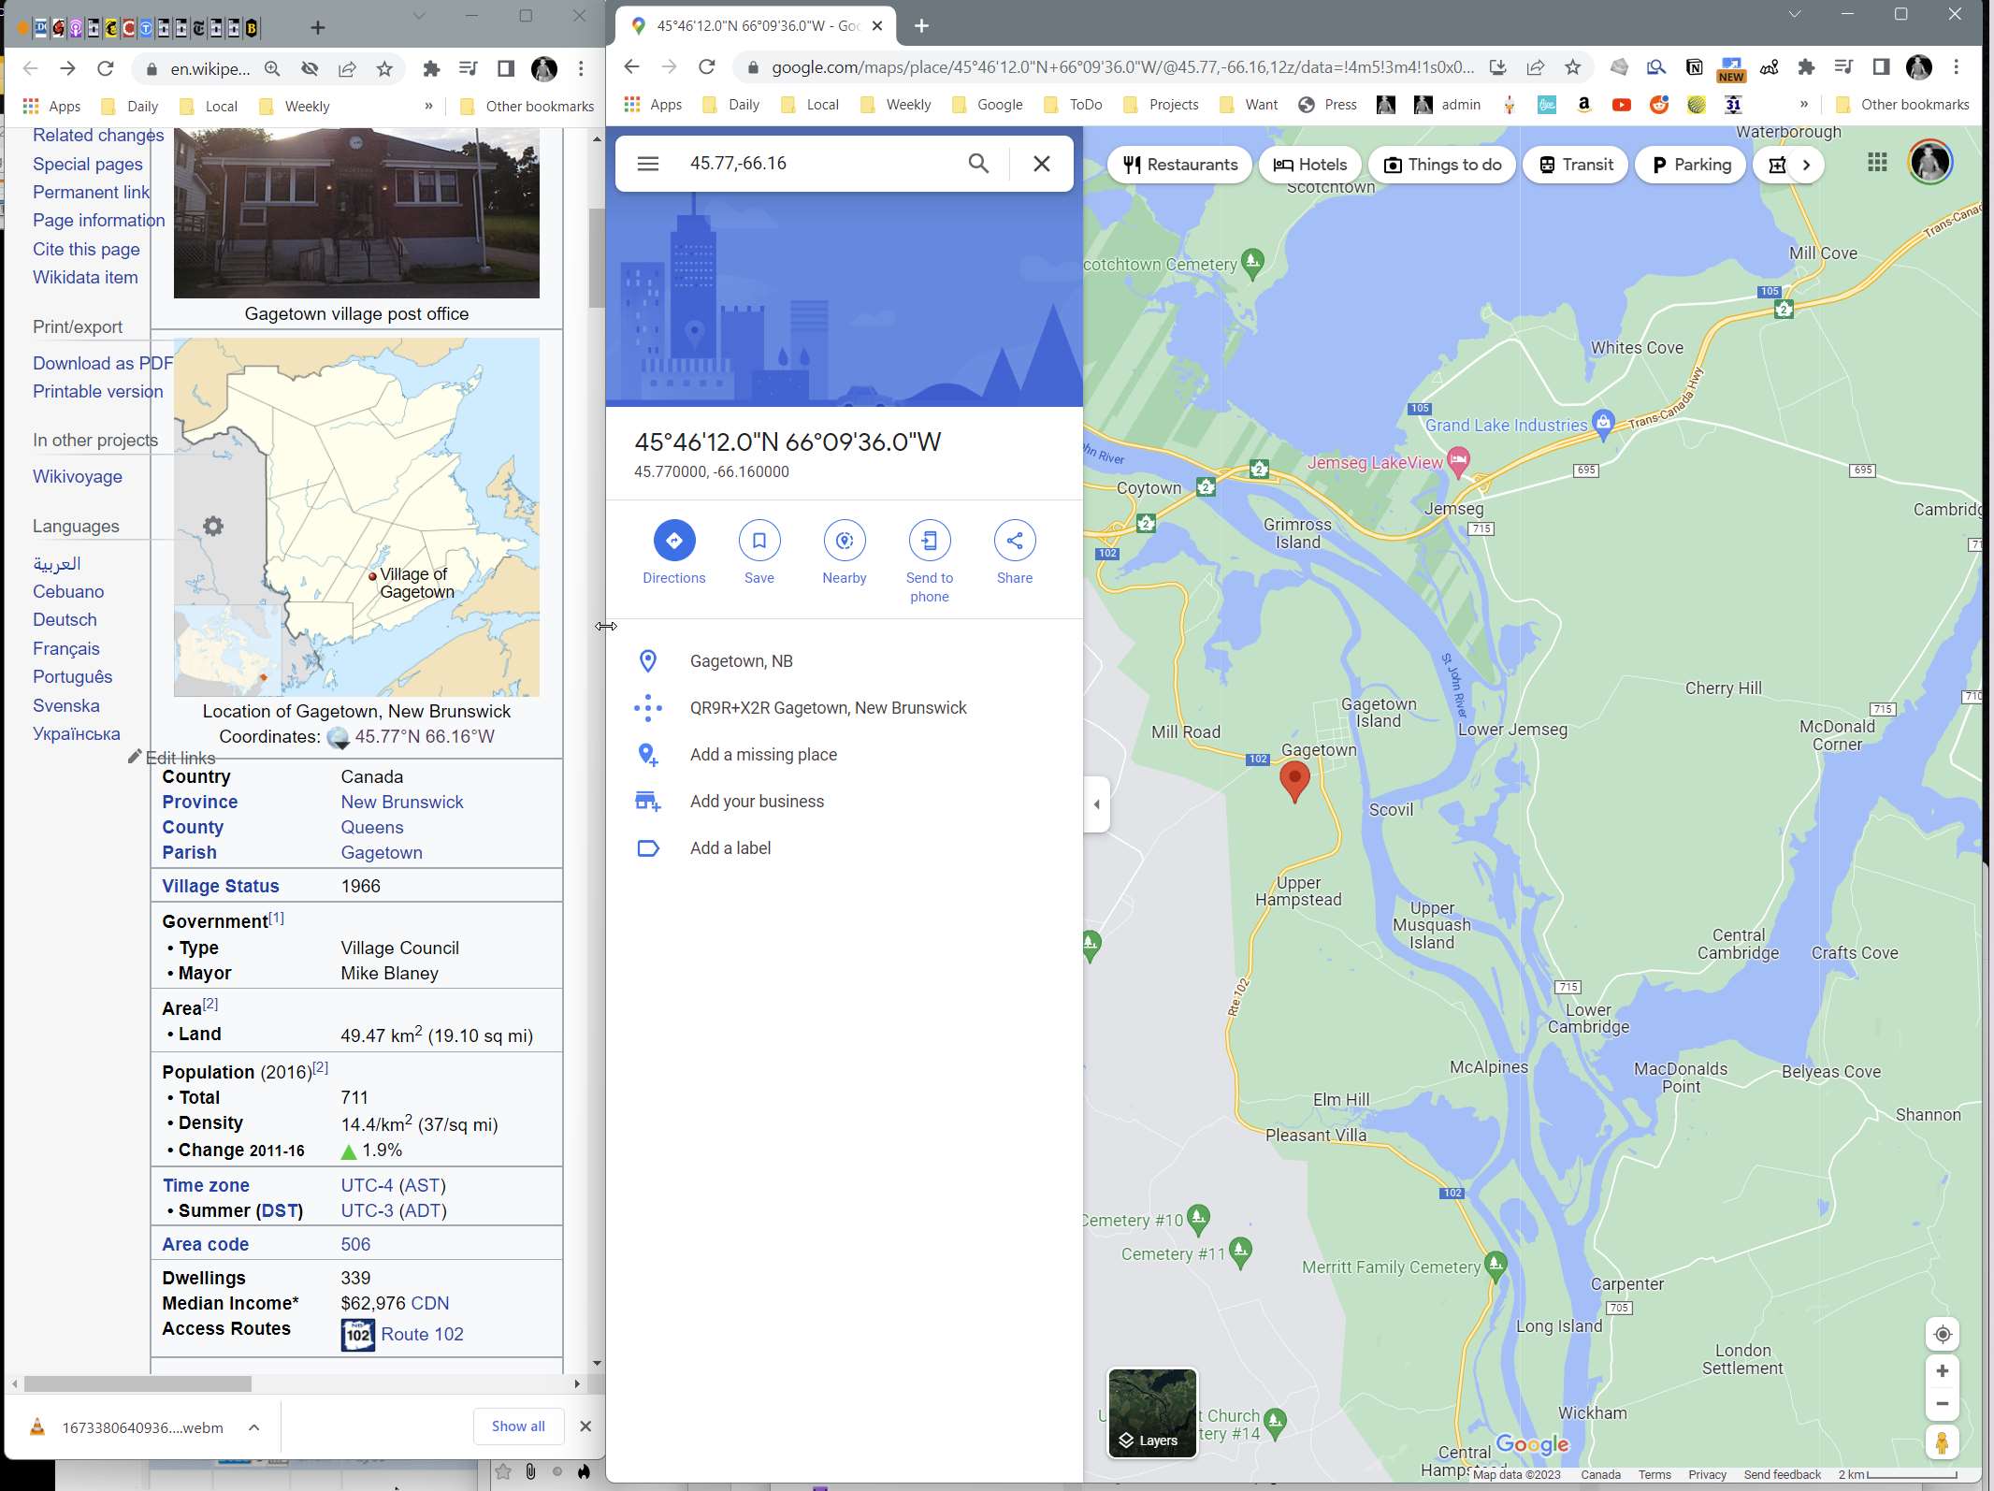This screenshot has height=1491, width=1994.
Task: Open the New Brunswick Wikipedia link
Action: coord(401,802)
